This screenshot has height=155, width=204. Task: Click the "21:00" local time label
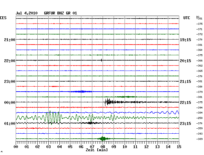pos(10,40)
